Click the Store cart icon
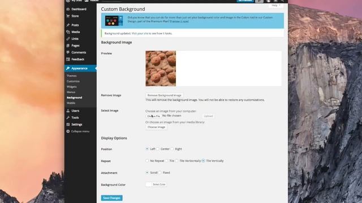362x203 pixels. [68, 16]
